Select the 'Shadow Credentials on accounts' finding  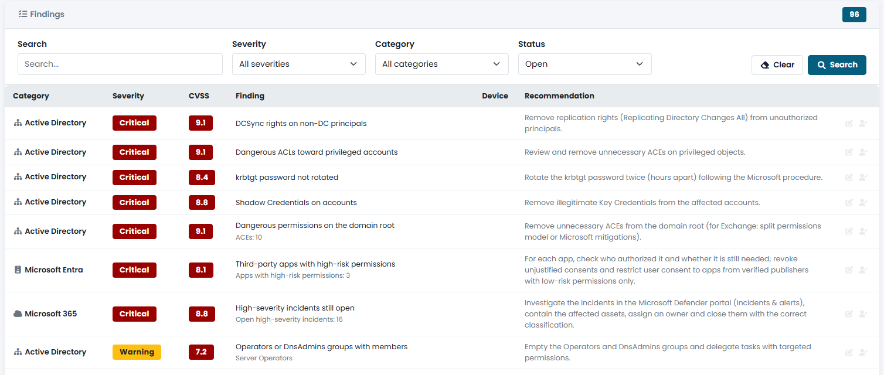tap(296, 203)
